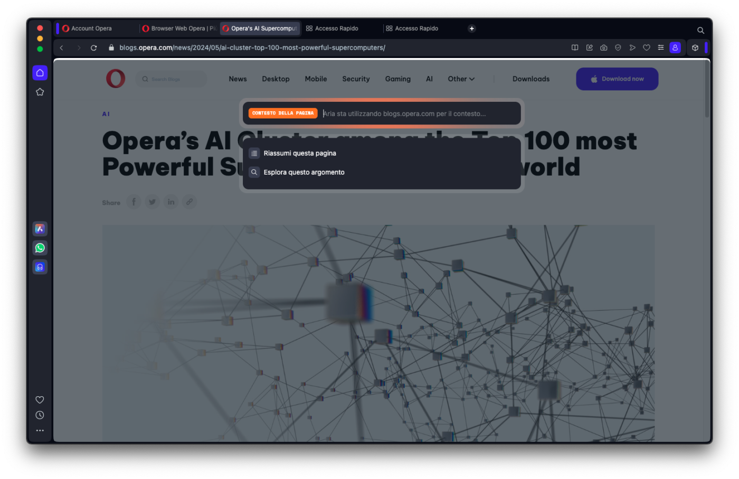Select the Opera's AI Supercomputer tab
Image resolution: width=739 pixels, height=479 pixels.
point(260,28)
